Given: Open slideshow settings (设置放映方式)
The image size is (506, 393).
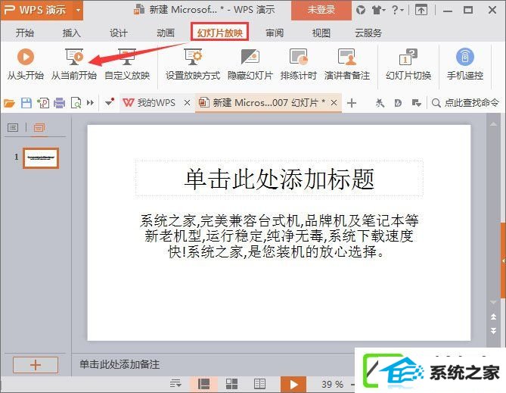Looking at the screenshot, I should click(193, 64).
